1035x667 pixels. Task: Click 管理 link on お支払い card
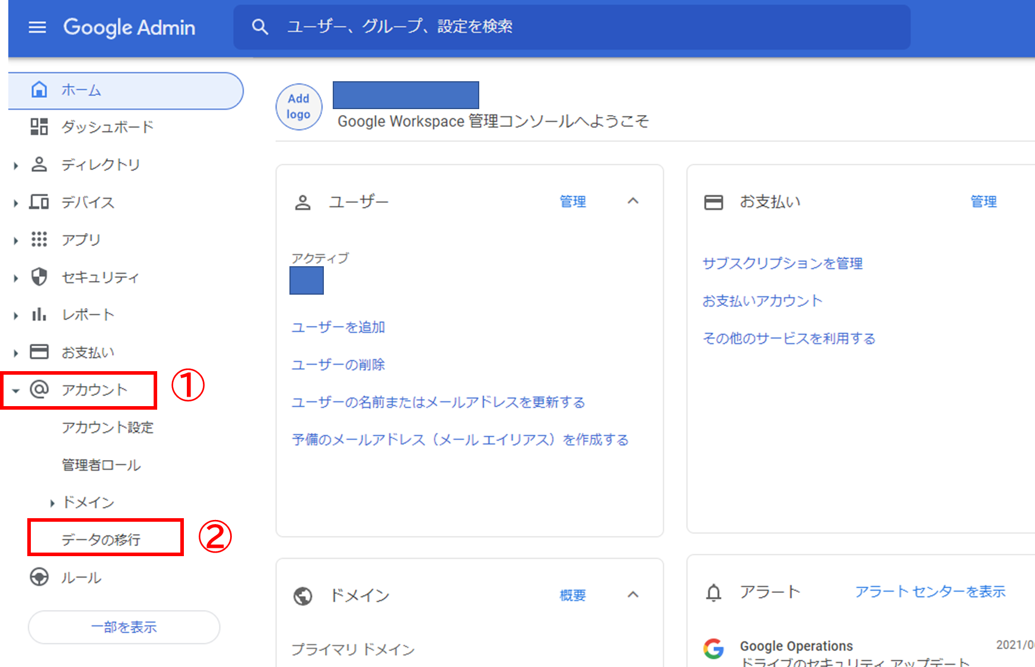click(983, 202)
